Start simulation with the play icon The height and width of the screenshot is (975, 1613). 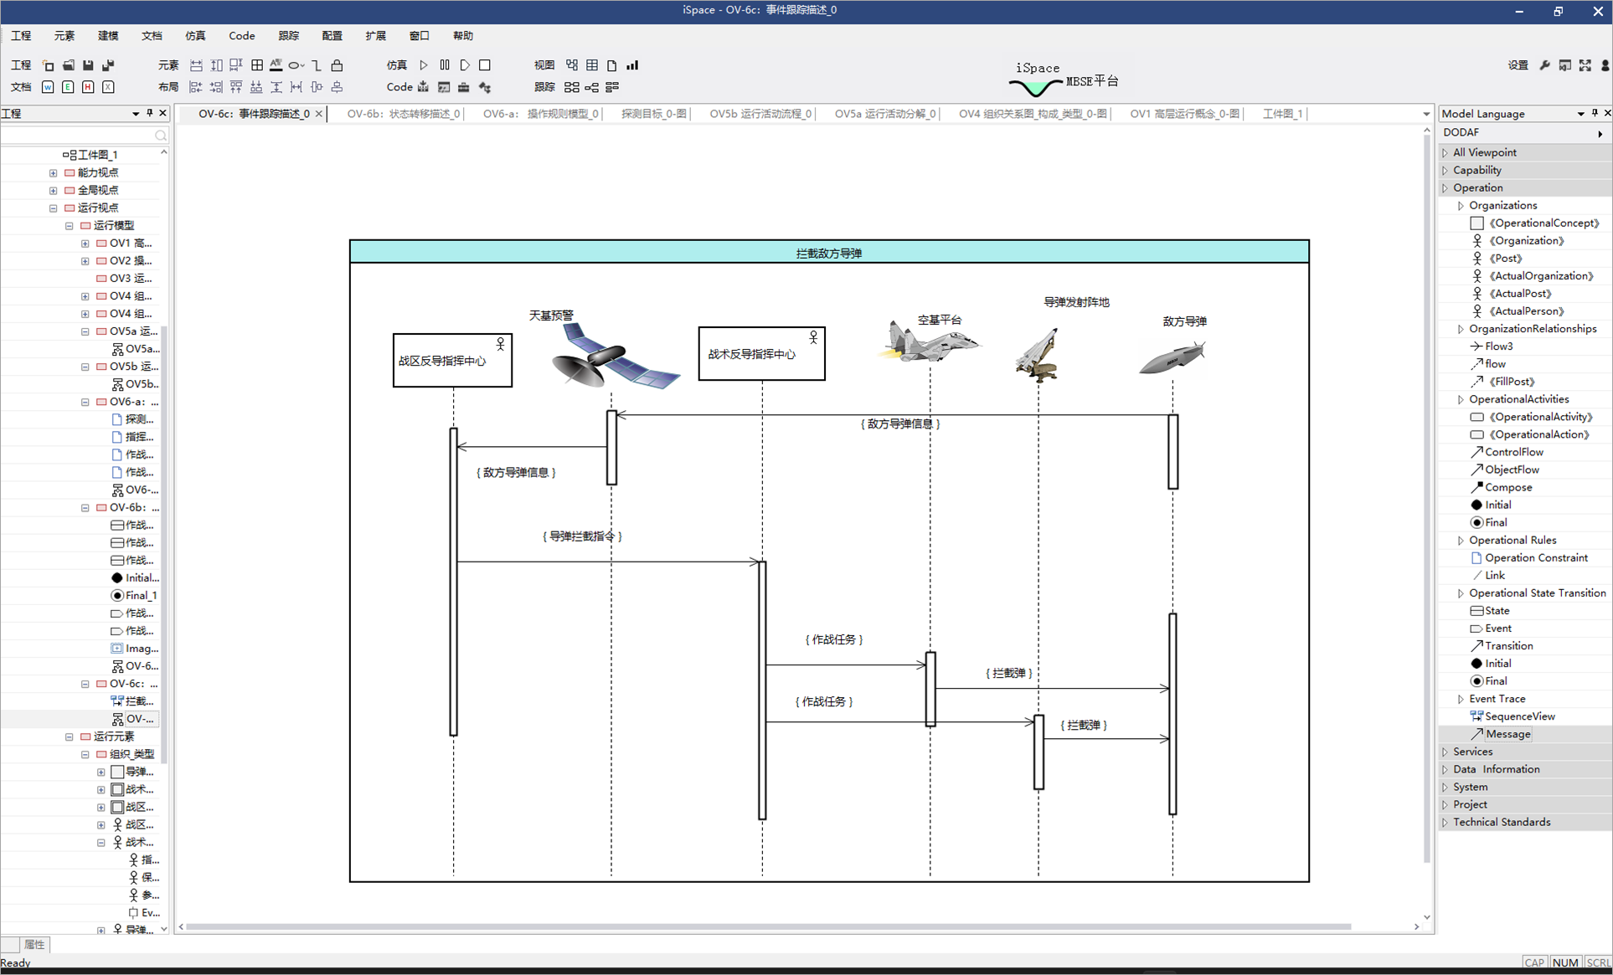coord(424,65)
